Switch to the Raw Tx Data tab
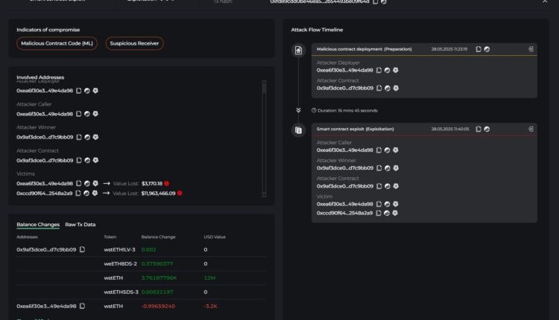Viewport: 559px width, 320px height. [x=80, y=224]
